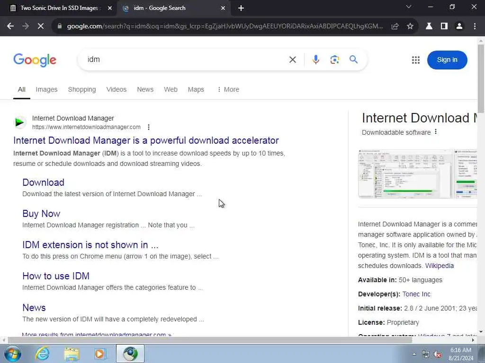Click the horizontal scrollbar thumb
The height and width of the screenshot is (363, 485).
pyautogui.click(x=210, y=340)
